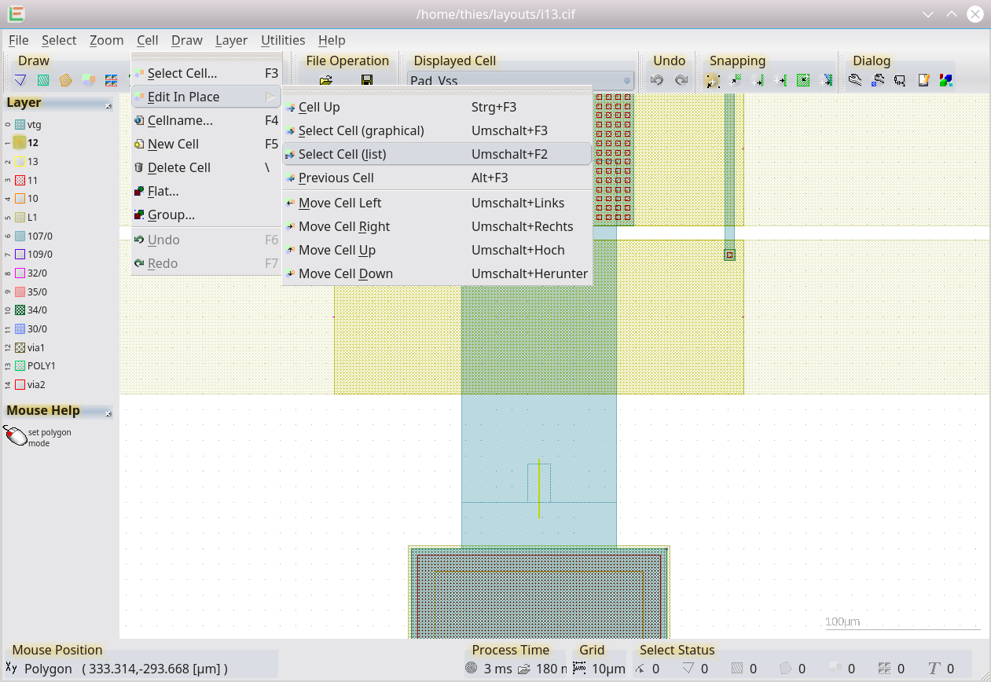Viewport: 991px width, 682px height.
Task: Open the Utilities menu
Action: 283,40
